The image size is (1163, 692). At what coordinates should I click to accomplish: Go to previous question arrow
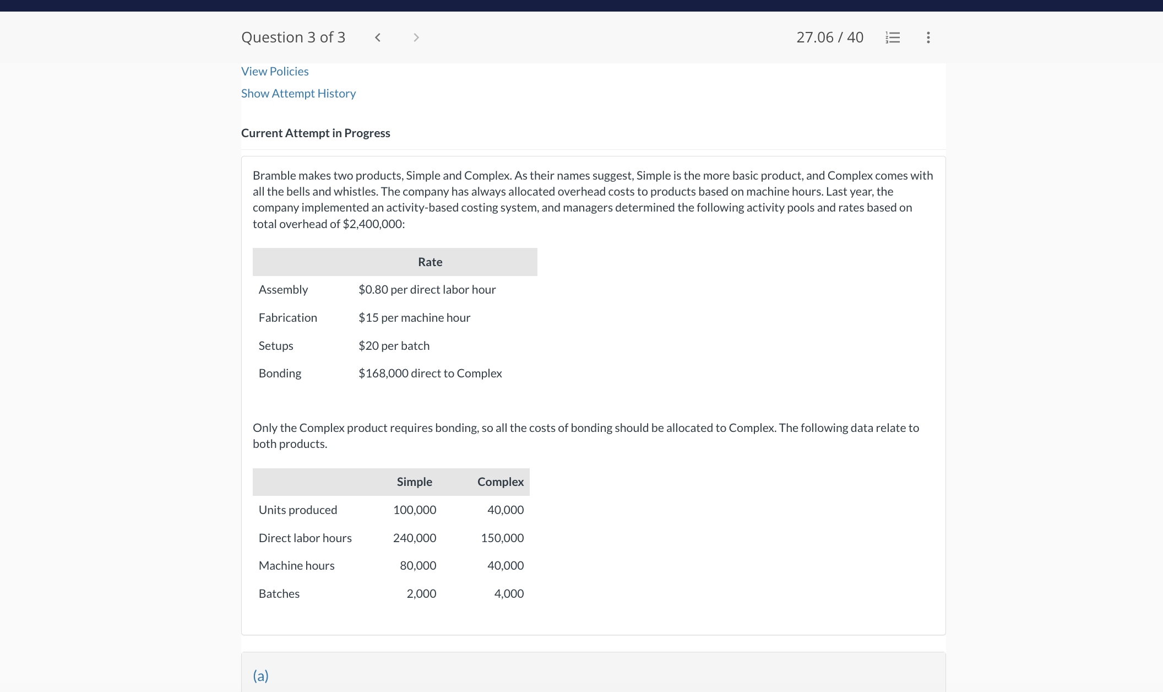click(x=378, y=37)
